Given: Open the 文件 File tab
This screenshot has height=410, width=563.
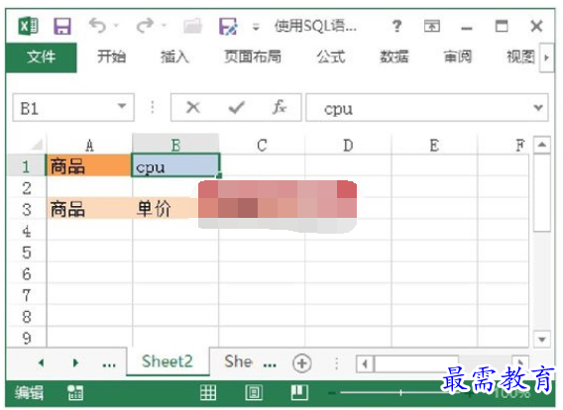Looking at the screenshot, I should [x=41, y=57].
